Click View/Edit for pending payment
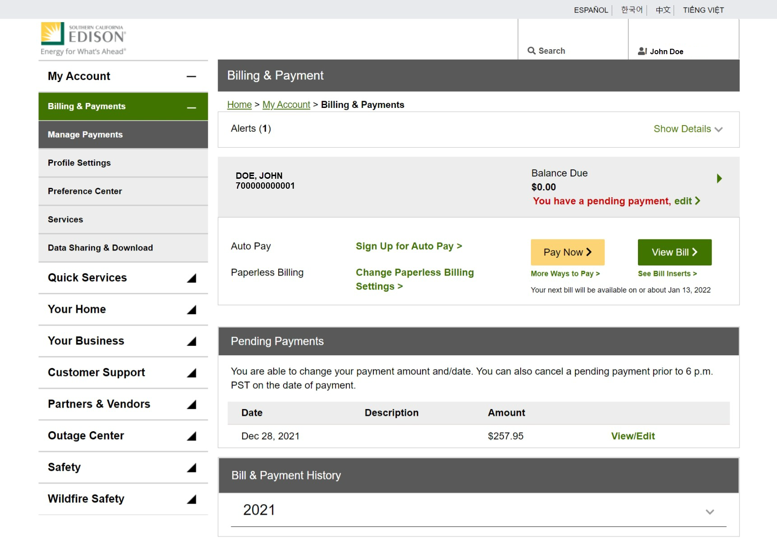The image size is (777, 544). 633,436
